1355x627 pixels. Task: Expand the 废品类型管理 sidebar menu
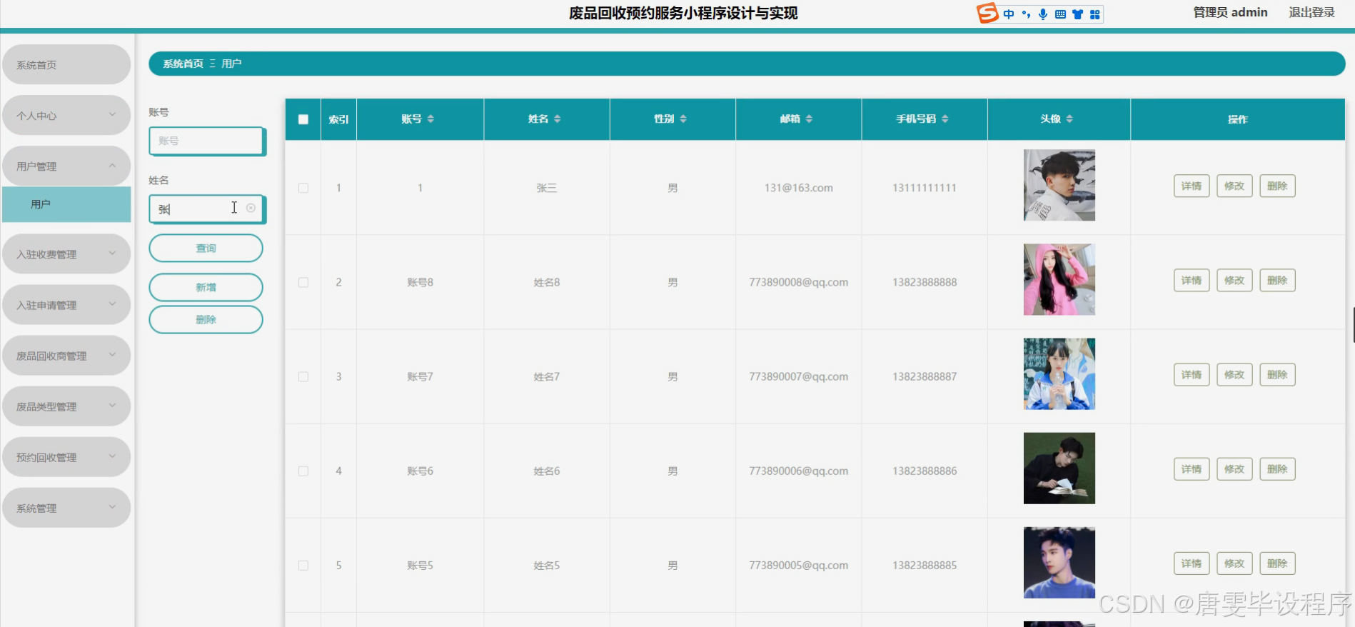[66, 406]
